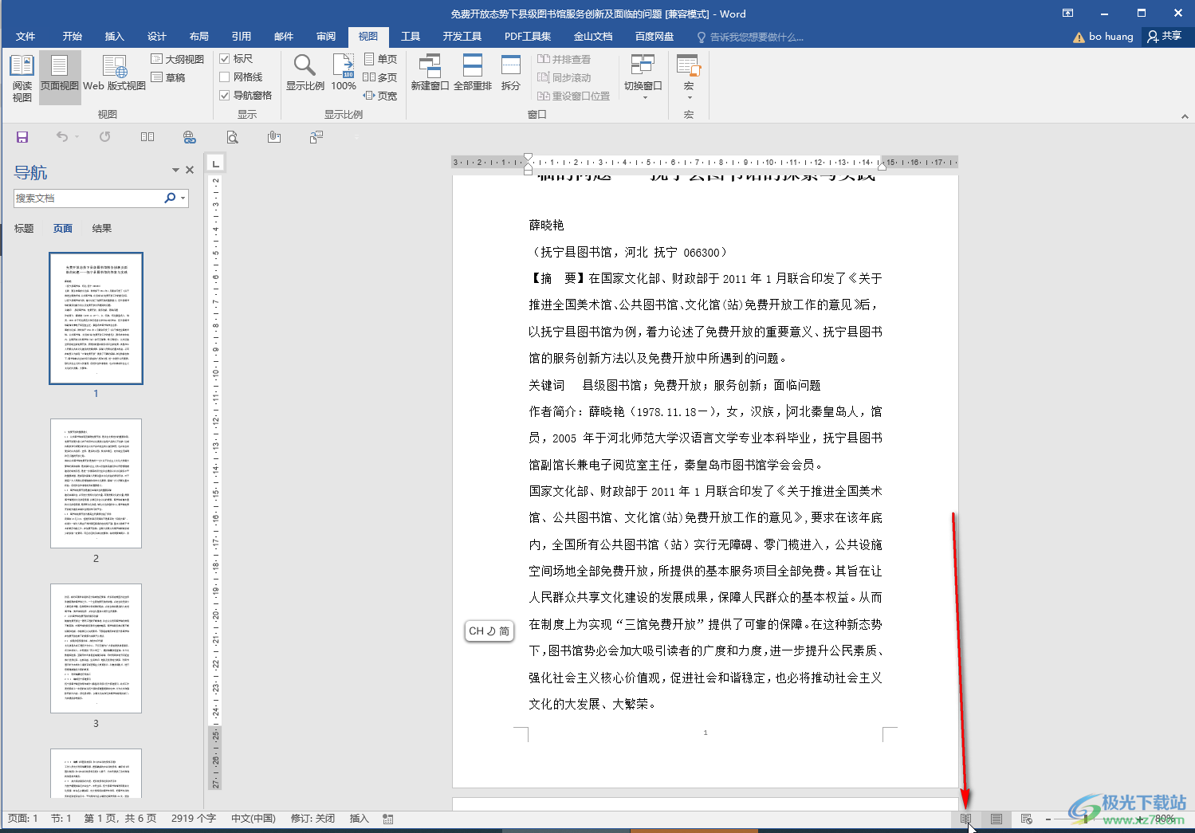
Task: Click the word count 2919 个字
Action: tap(194, 819)
